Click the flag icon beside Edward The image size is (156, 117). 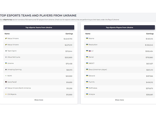tap(87, 76)
